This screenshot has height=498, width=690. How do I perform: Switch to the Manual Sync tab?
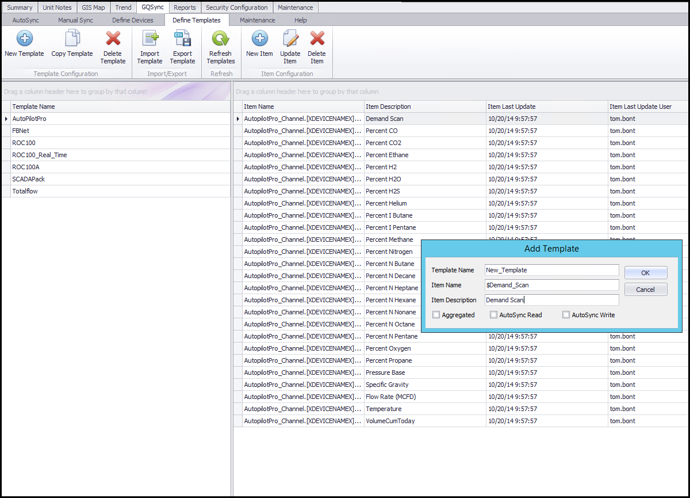tap(75, 20)
